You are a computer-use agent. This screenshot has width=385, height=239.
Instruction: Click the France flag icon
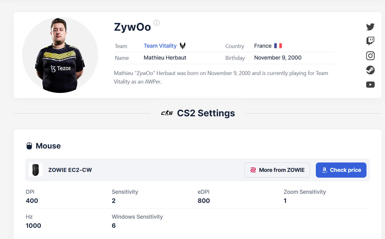pyautogui.click(x=278, y=46)
